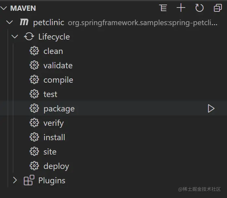Click gear icon beside install
This screenshot has height=198, width=227.
tap(34, 137)
